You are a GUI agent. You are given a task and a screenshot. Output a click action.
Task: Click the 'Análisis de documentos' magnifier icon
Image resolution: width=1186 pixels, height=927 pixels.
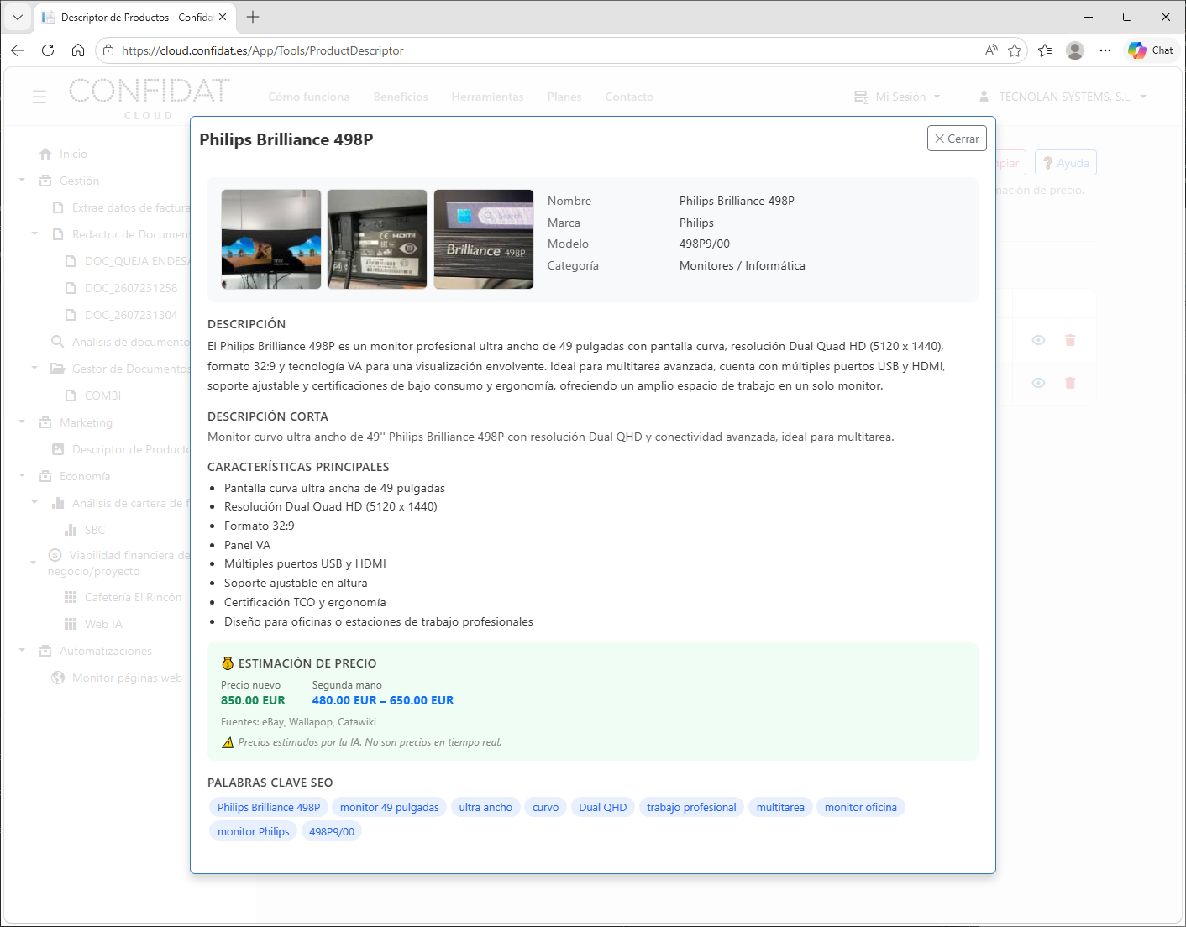(x=58, y=342)
